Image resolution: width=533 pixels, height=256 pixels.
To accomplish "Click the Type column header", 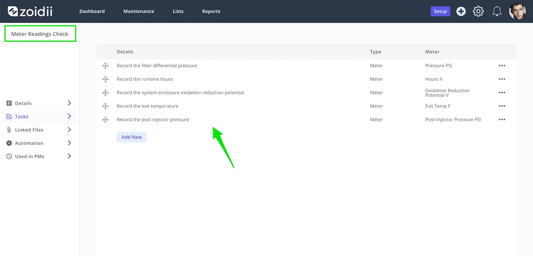I will coord(375,52).
